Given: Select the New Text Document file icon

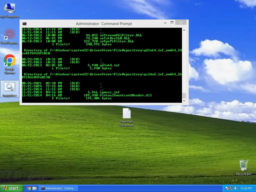Looking at the screenshot, I should (127, 117).
